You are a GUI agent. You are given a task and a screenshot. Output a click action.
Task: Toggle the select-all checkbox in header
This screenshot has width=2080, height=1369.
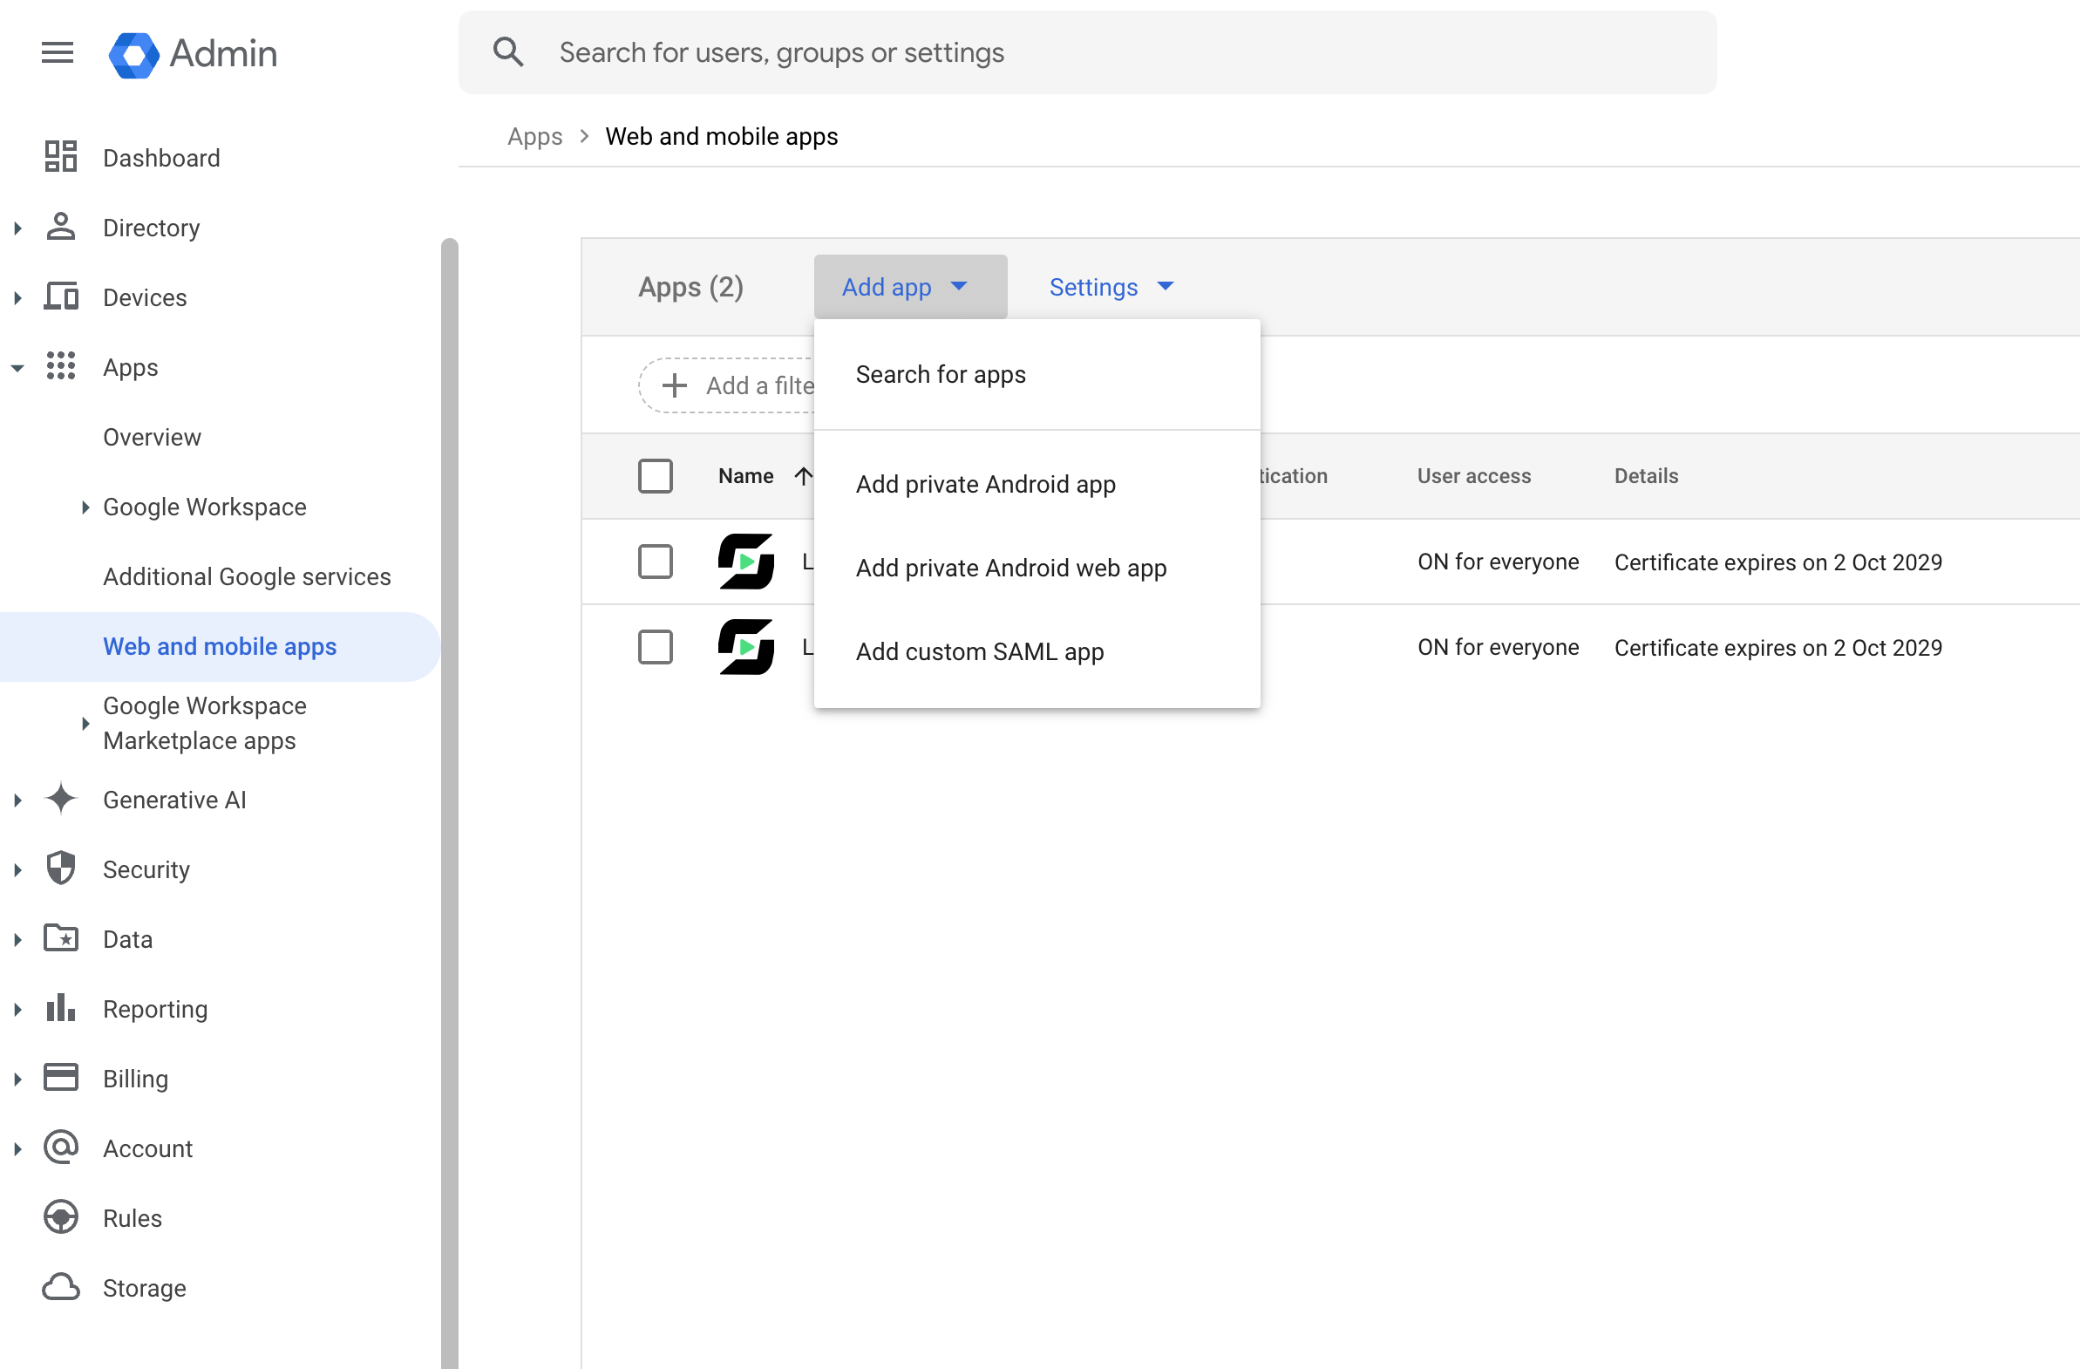[655, 475]
